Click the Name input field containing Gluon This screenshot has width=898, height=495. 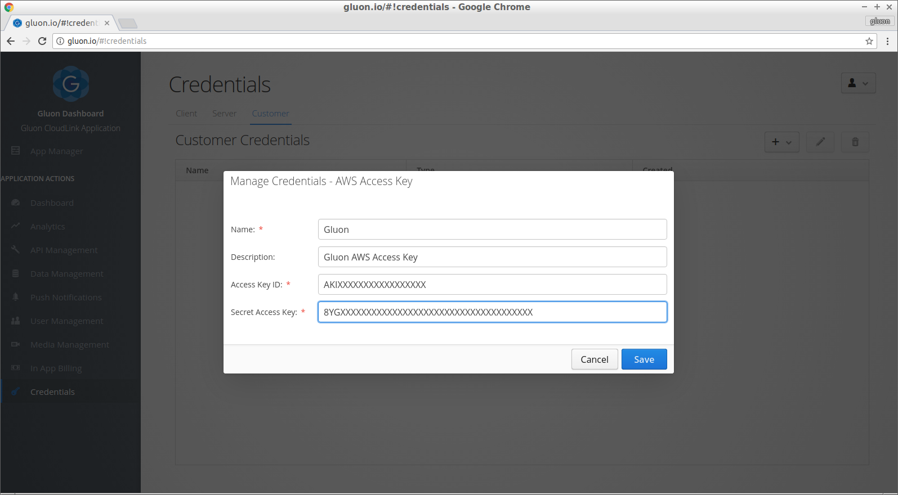pyautogui.click(x=492, y=229)
